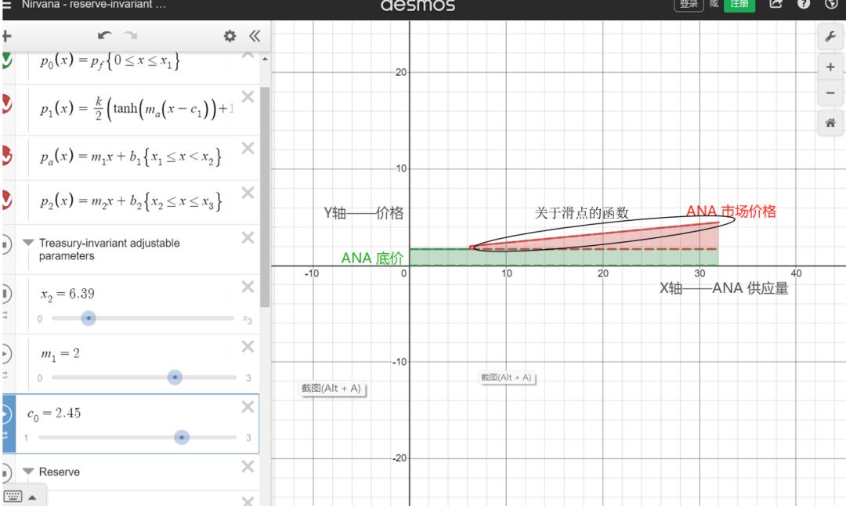The image size is (846, 506).
Task: Open the graph settings wrench
Action: 830,36
